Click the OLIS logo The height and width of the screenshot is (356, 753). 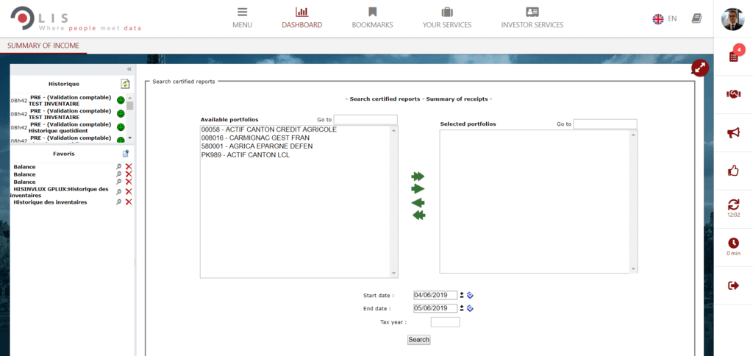76,19
